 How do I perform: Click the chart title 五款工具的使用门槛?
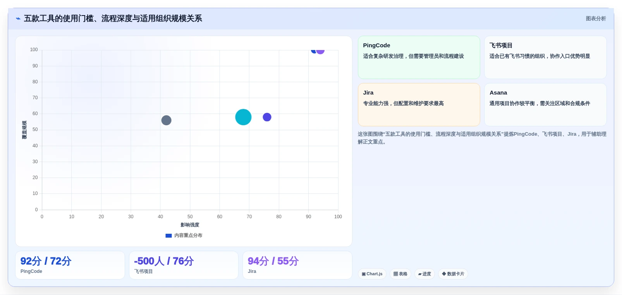click(x=113, y=19)
